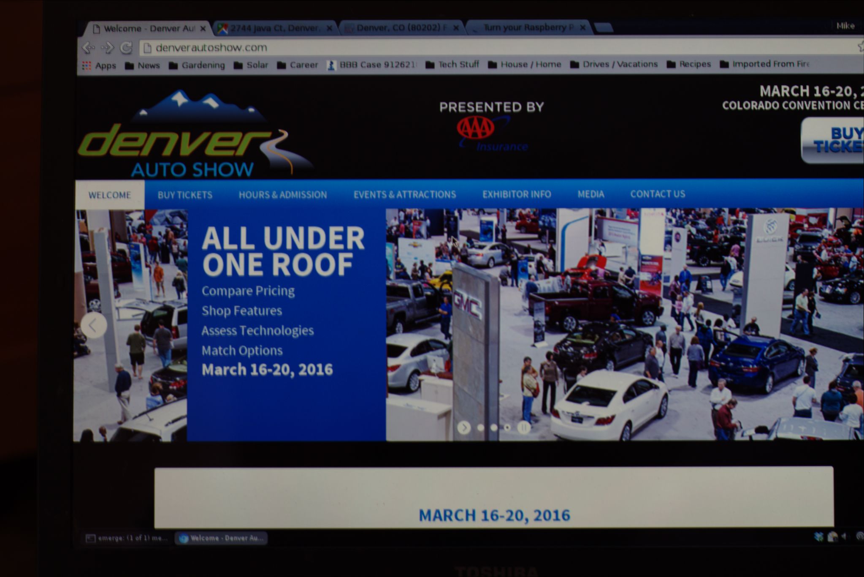Click the ALL UNDER ONE ROOF slide panel
The height and width of the screenshot is (577, 864).
click(286, 325)
